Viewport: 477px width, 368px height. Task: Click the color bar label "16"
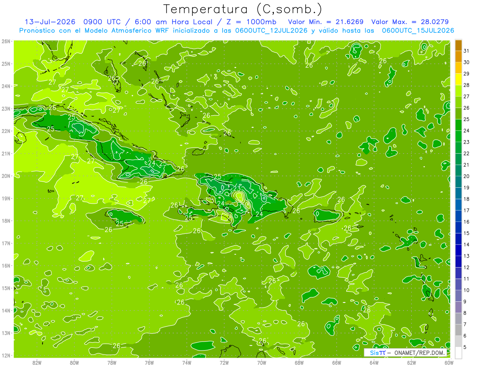467,222
